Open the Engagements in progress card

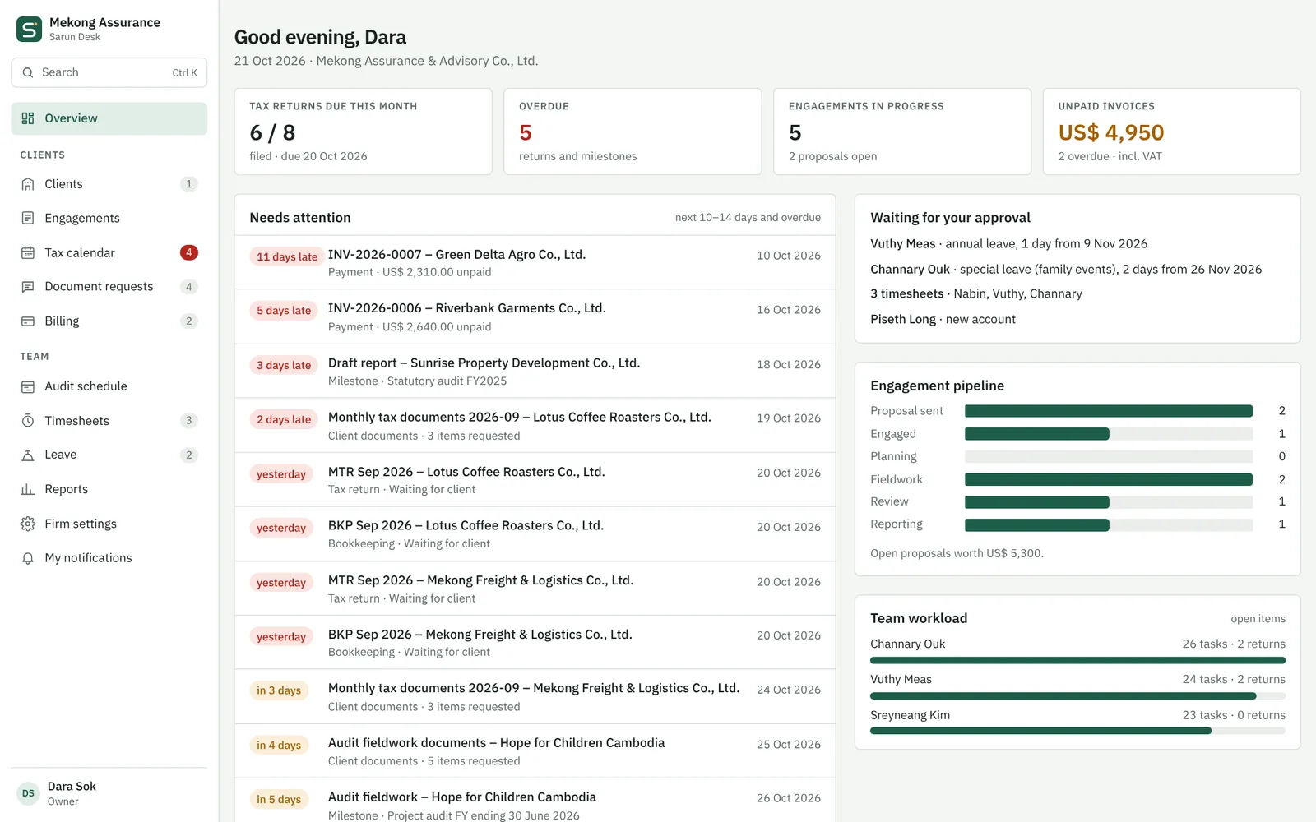pos(902,132)
